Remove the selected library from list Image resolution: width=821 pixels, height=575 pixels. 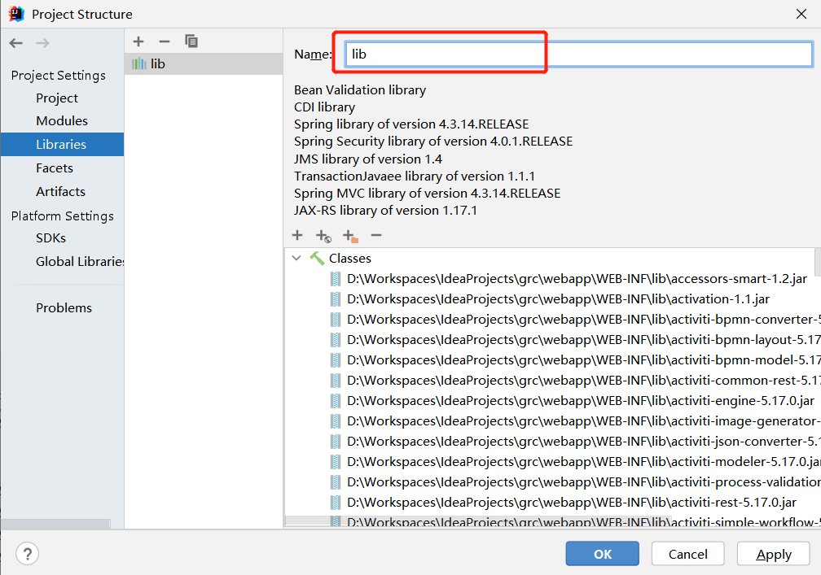(x=165, y=41)
